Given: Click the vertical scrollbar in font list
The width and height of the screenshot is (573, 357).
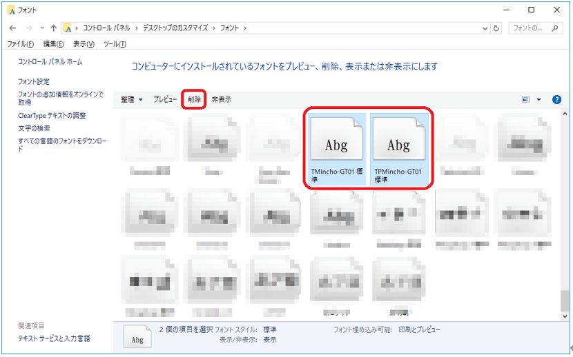Looking at the screenshot, I should point(565,207).
